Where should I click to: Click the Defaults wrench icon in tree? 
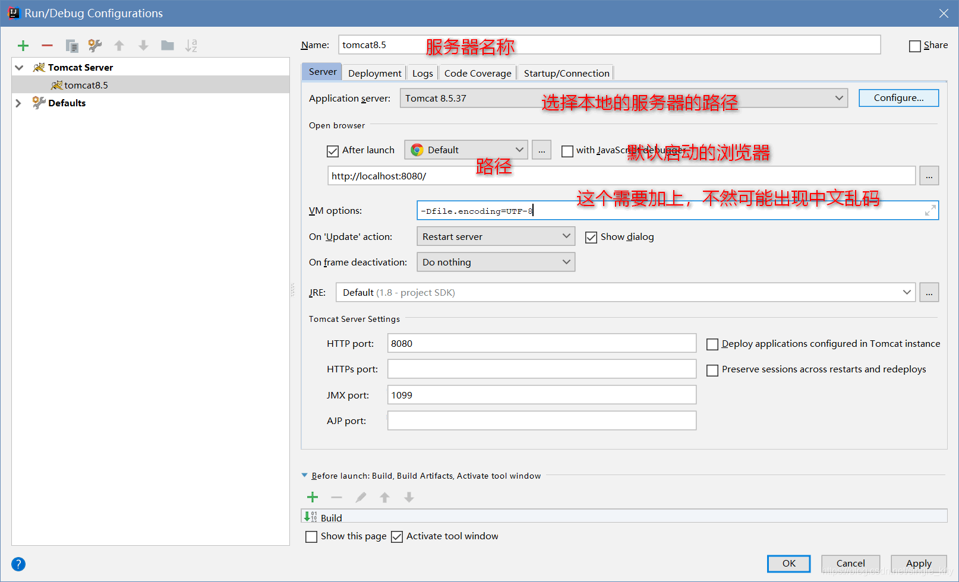click(39, 103)
